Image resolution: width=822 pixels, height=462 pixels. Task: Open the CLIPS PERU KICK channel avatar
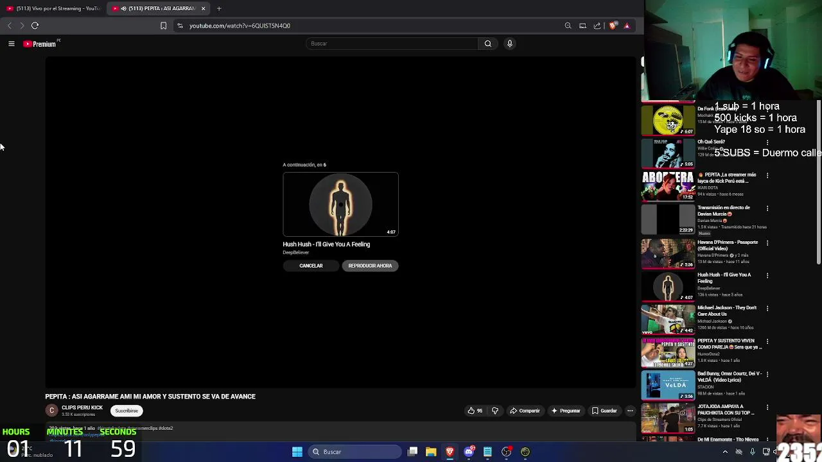(x=51, y=411)
